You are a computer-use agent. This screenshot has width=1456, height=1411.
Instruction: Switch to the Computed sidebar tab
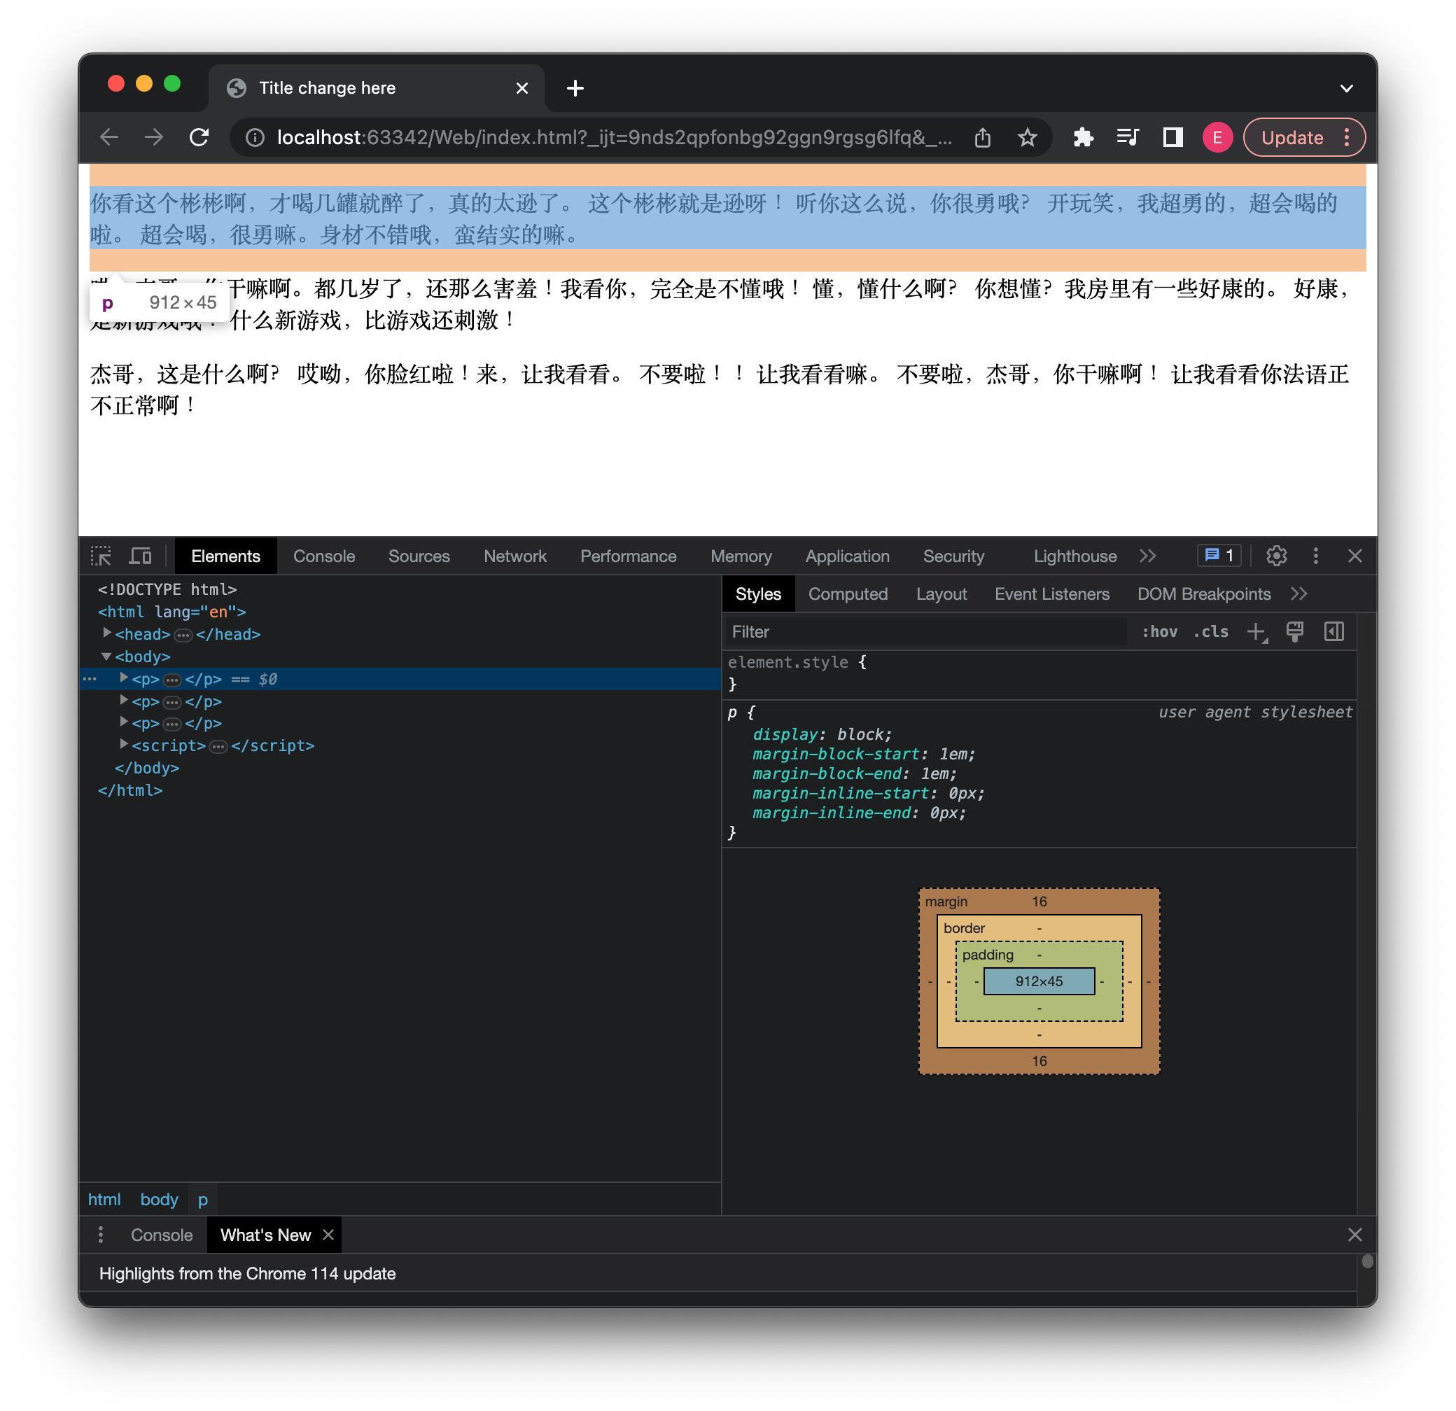pos(848,594)
